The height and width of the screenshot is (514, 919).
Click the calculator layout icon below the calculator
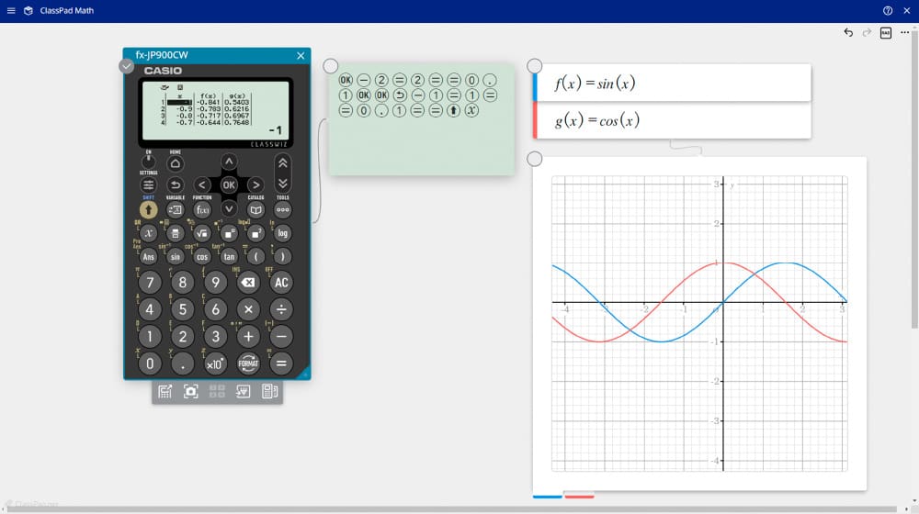click(269, 392)
